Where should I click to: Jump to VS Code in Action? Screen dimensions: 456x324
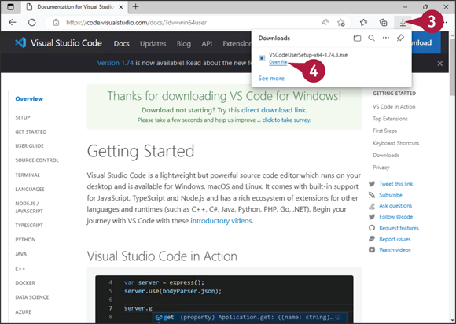point(394,107)
